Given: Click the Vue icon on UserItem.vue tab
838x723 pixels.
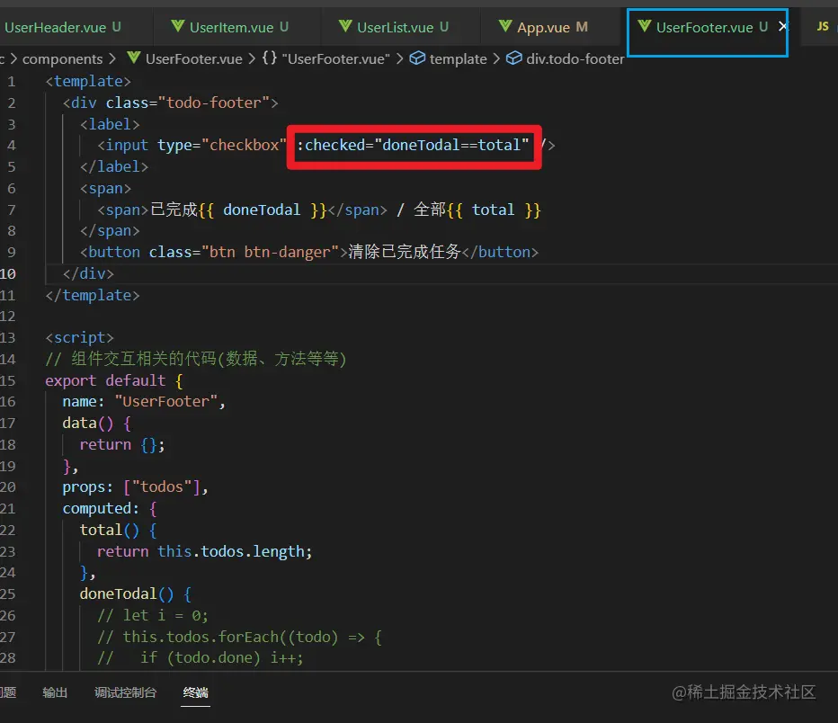Looking at the screenshot, I should point(178,26).
